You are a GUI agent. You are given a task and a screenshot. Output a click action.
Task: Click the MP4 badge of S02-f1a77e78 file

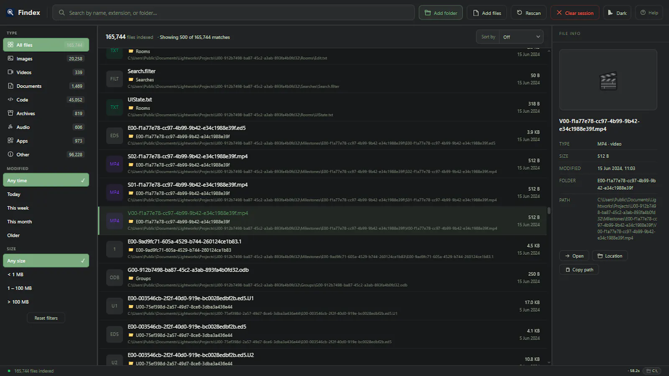[115, 164]
